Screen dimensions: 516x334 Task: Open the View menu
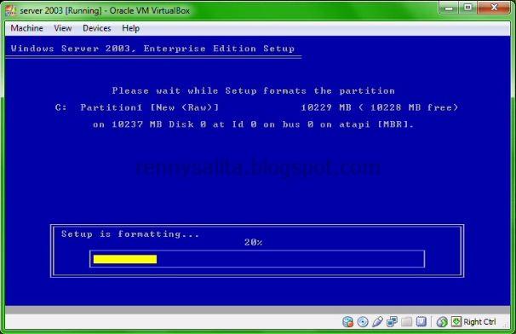[62, 28]
